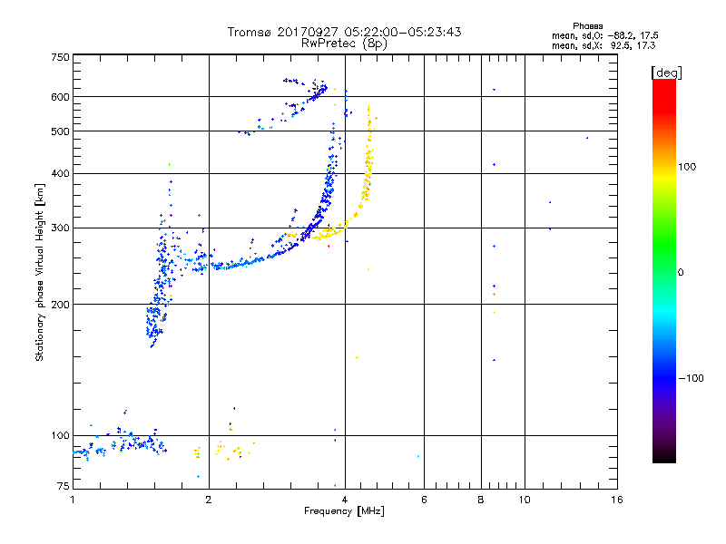Click the x-axis tick label '1'

pos(73,500)
